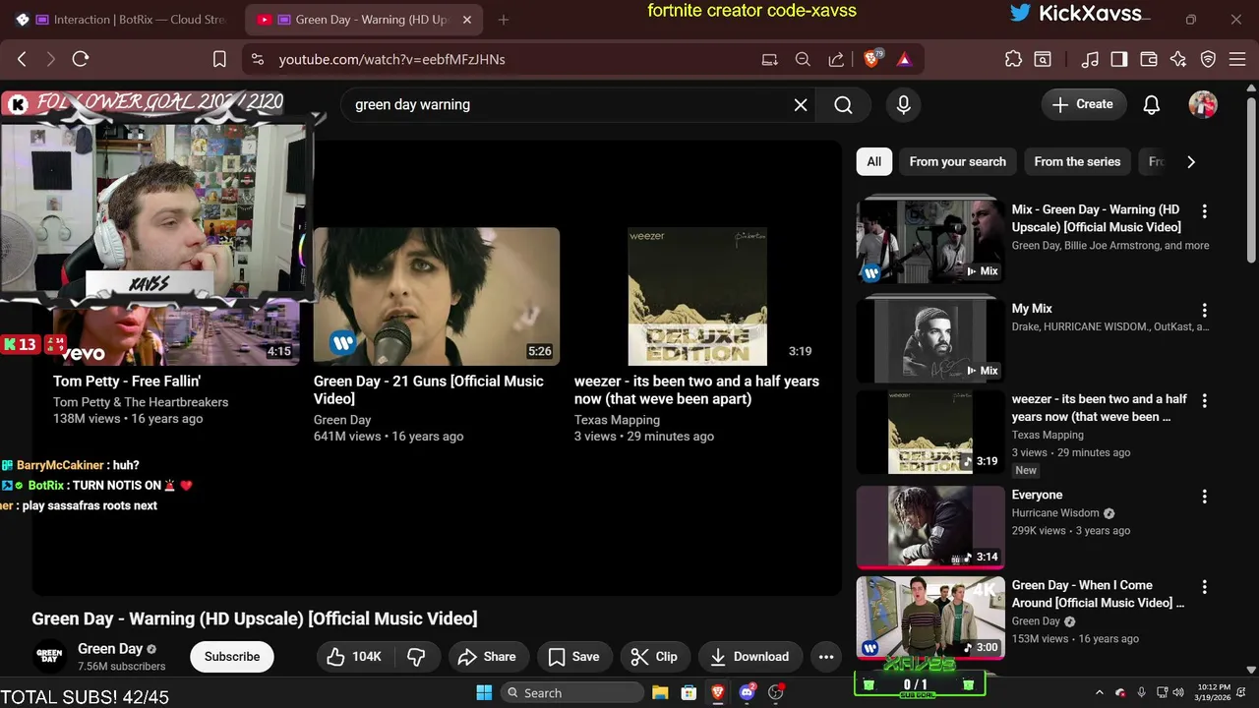Open the Leo AI sparkle icon
Viewport: 1259px width, 708px height.
tap(1178, 59)
